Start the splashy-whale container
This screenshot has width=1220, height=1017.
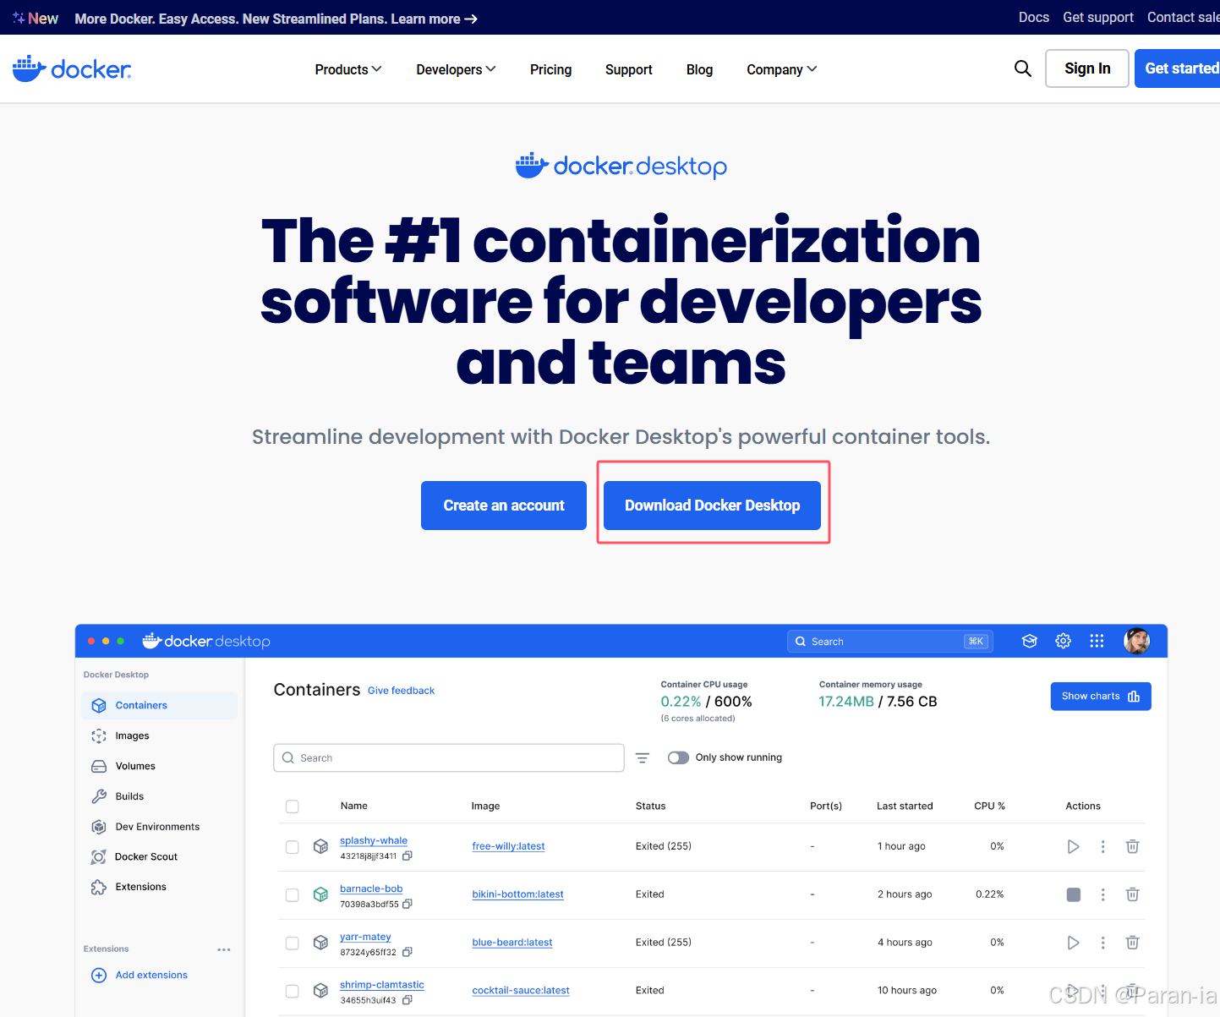pos(1073,846)
